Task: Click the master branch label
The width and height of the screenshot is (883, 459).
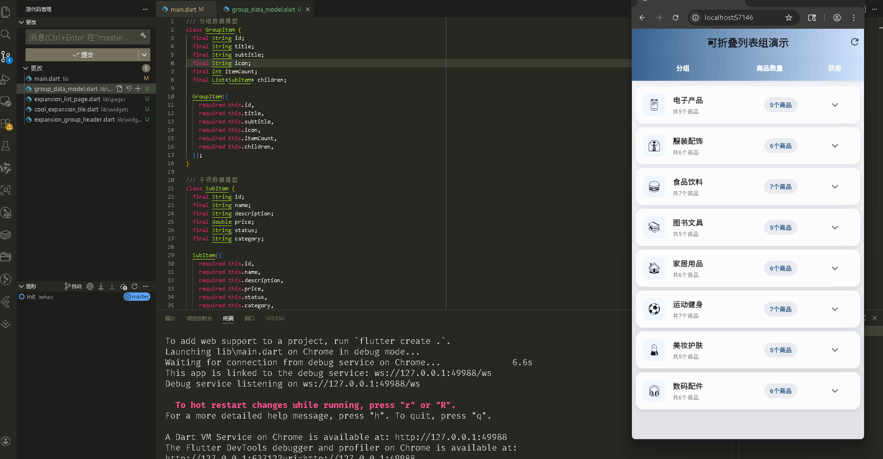Action: (137, 297)
